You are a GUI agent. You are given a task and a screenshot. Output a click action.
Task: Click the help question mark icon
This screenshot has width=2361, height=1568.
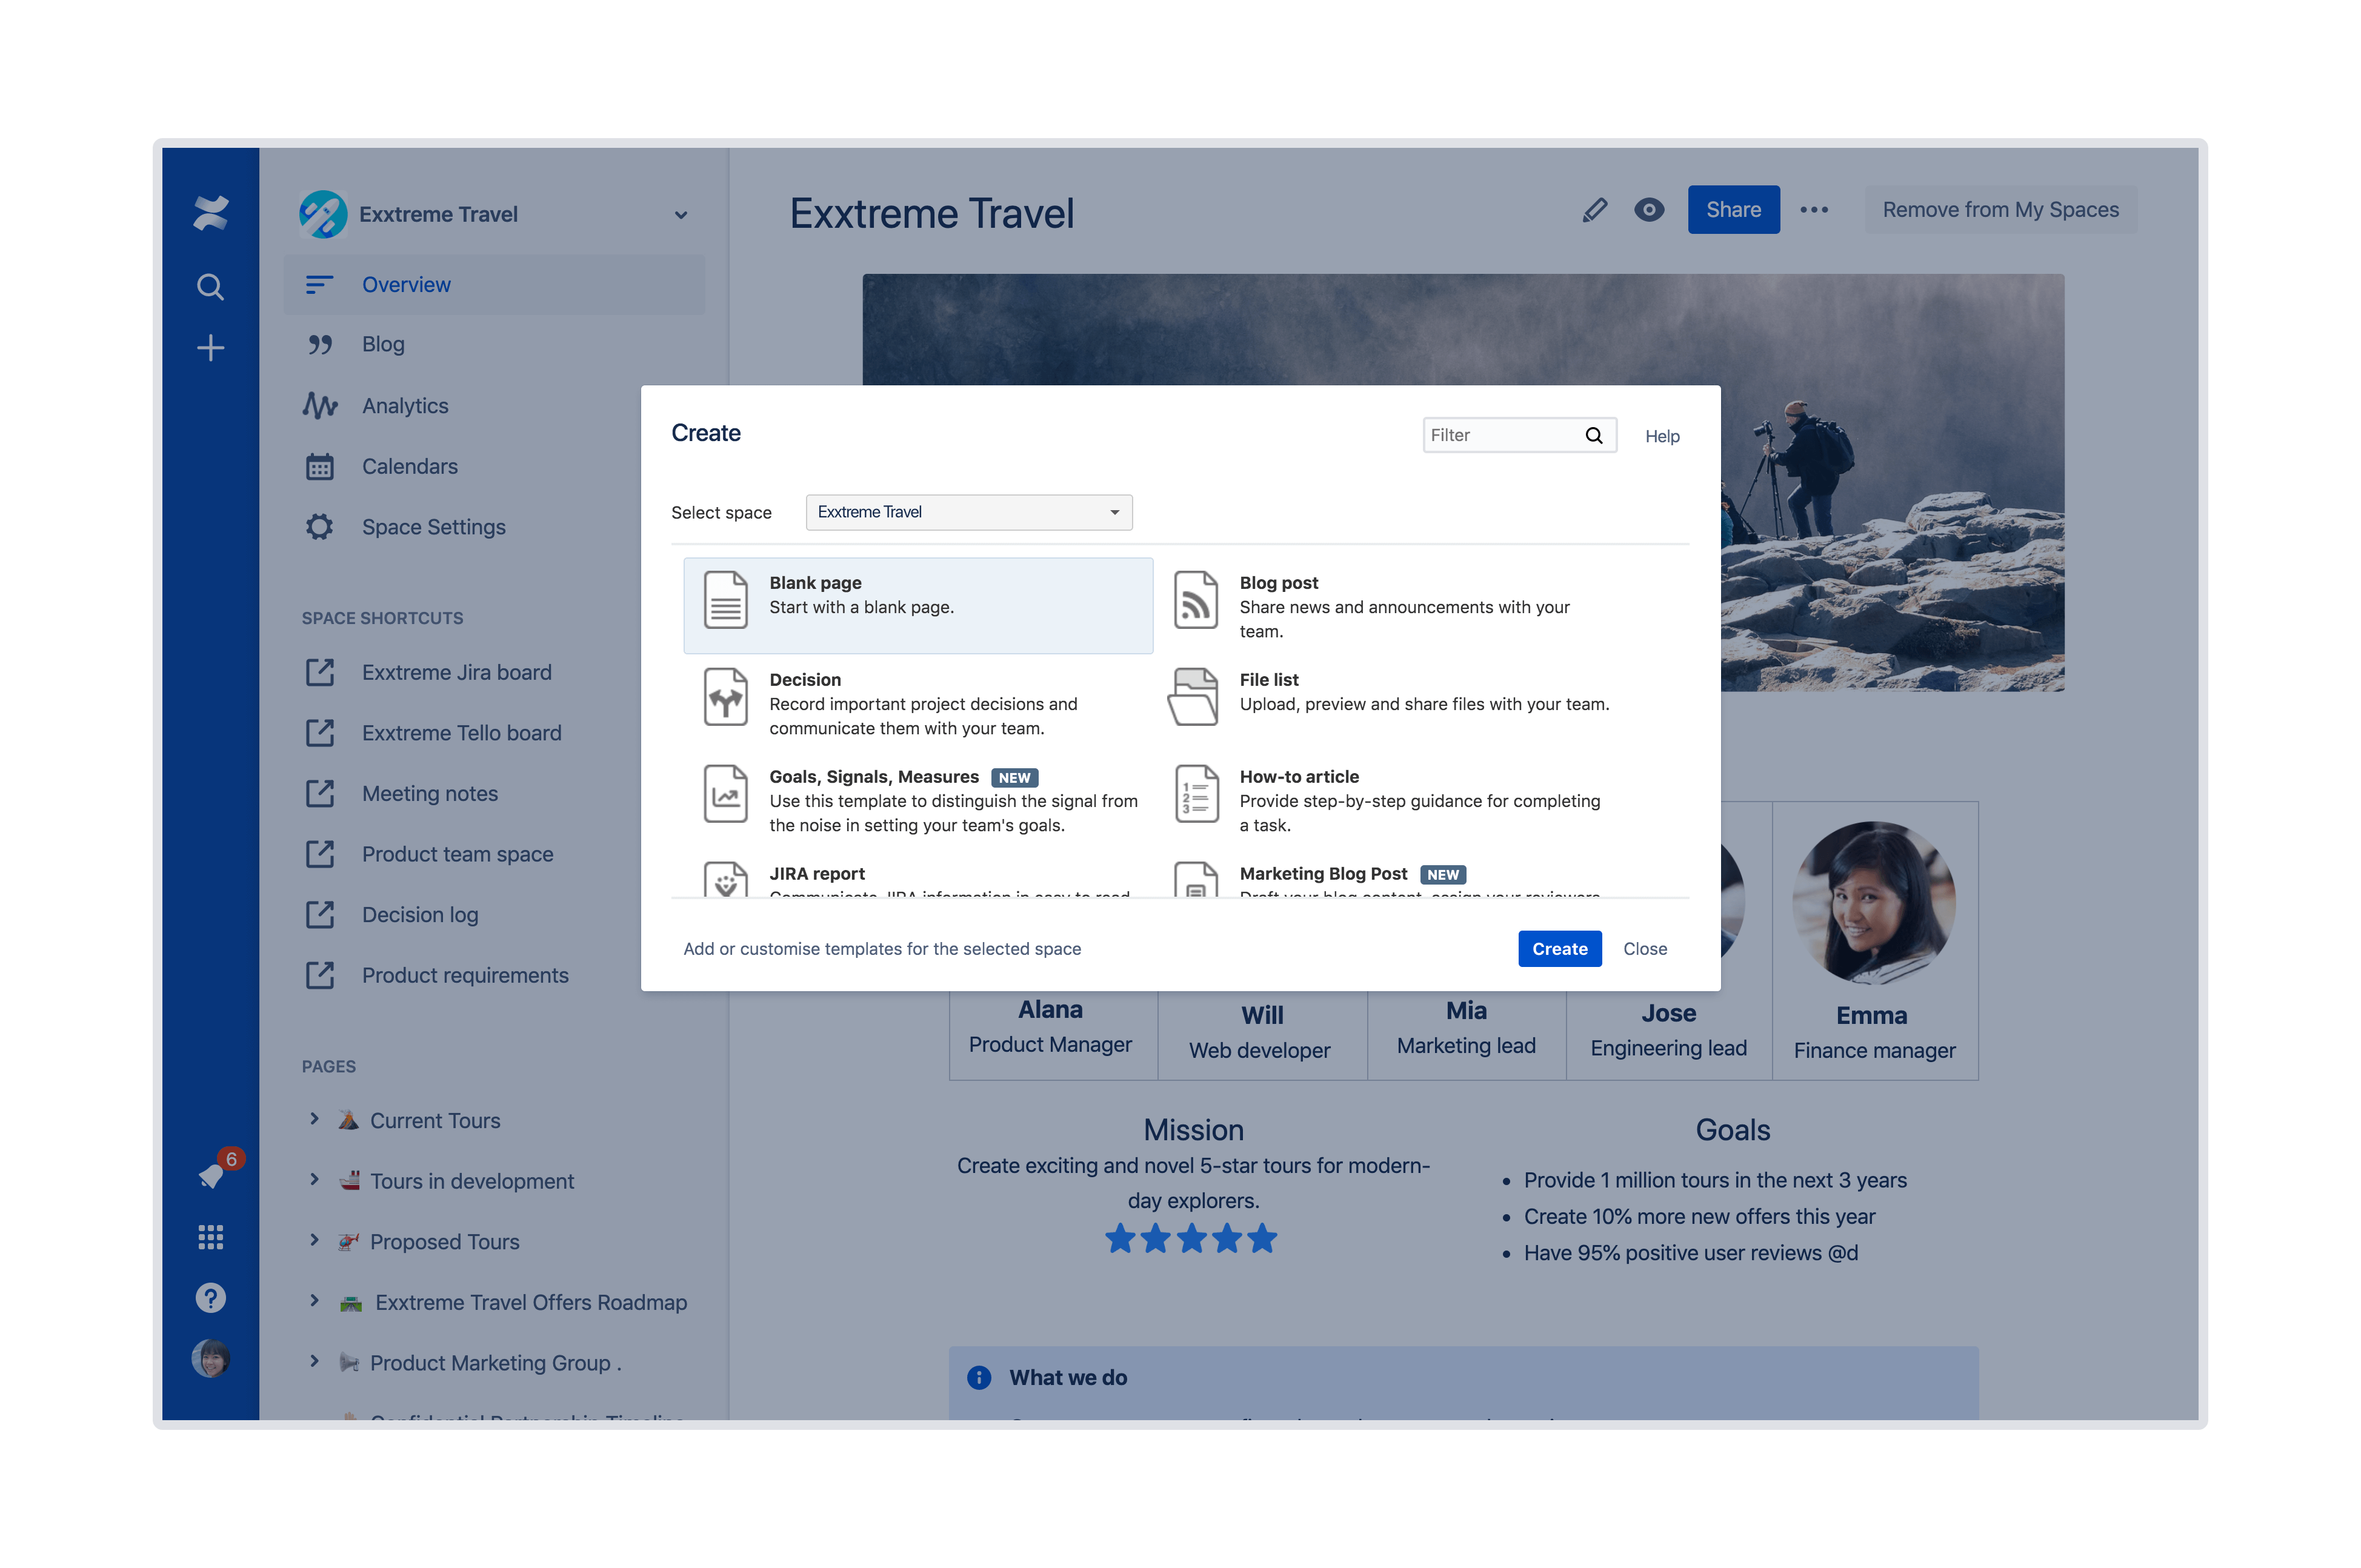210,1298
